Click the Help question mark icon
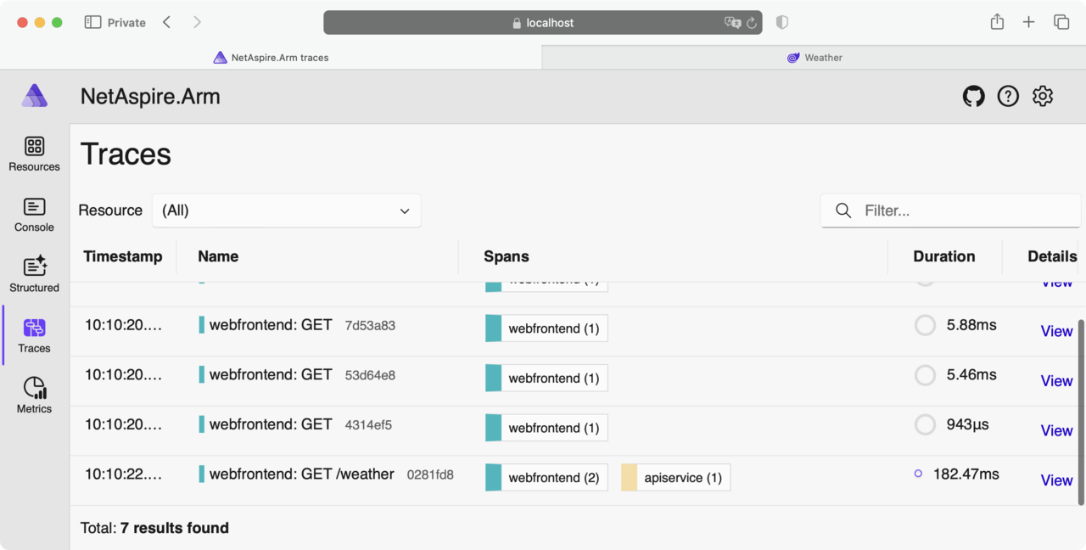Screen dimensions: 1086x550 [x=1008, y=97]
